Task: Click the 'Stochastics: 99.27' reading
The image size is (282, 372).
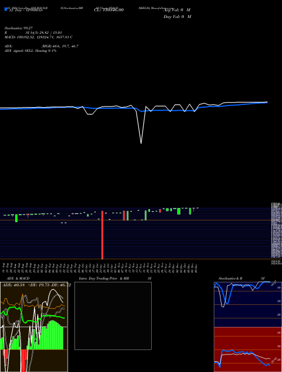Action: point(19,28)
